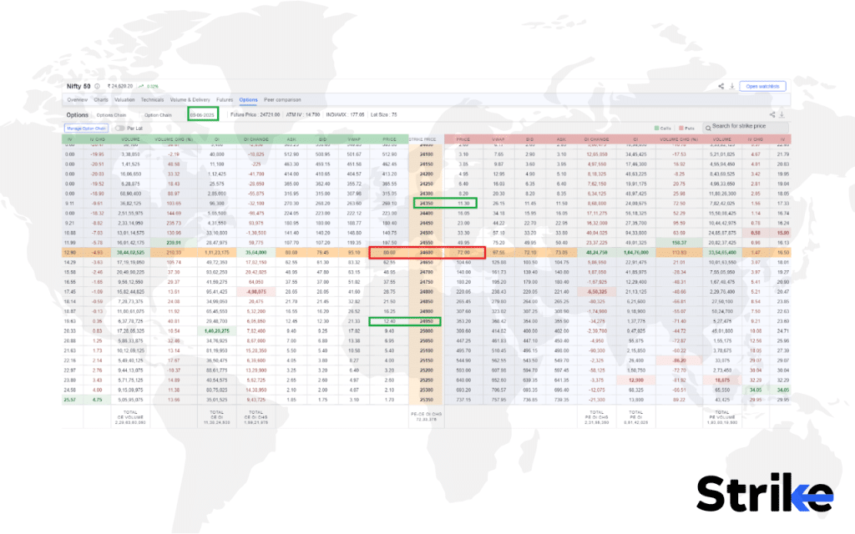Click the calls-side VWAP column header

coord(354,139)
